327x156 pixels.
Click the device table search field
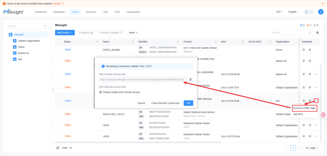292,33
